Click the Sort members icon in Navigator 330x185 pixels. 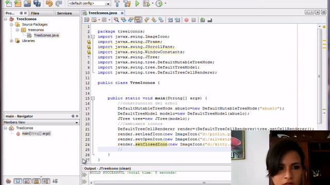55,181
